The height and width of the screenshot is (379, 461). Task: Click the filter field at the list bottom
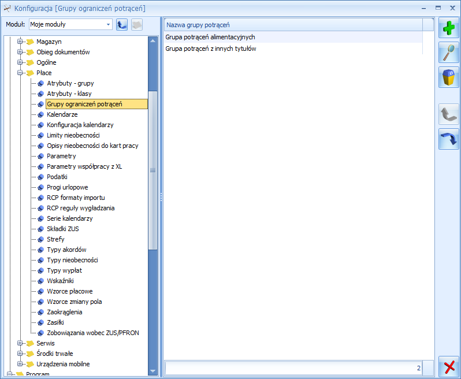[x=293, y=368]
